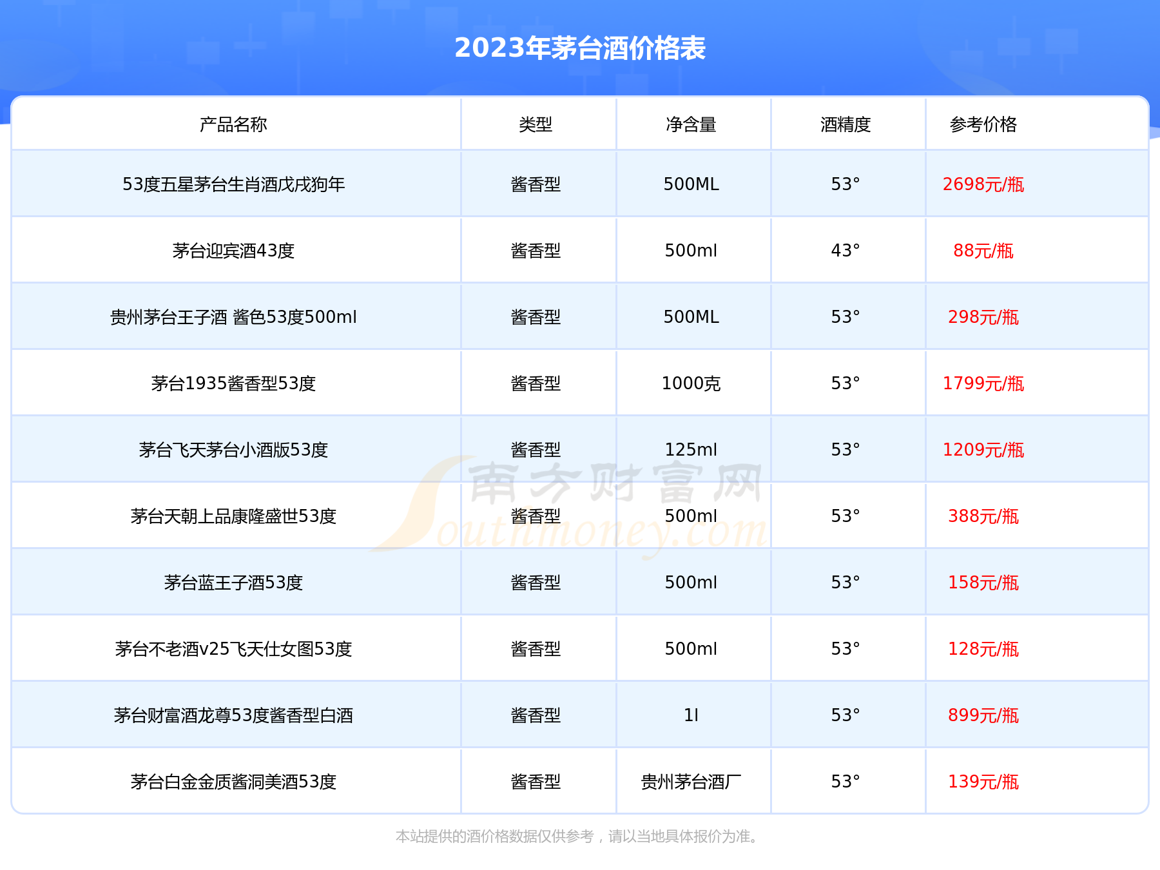Click the price 88元/瓶
The width and height of the screenshot is (1160, 870).
(x=983, y=251)
